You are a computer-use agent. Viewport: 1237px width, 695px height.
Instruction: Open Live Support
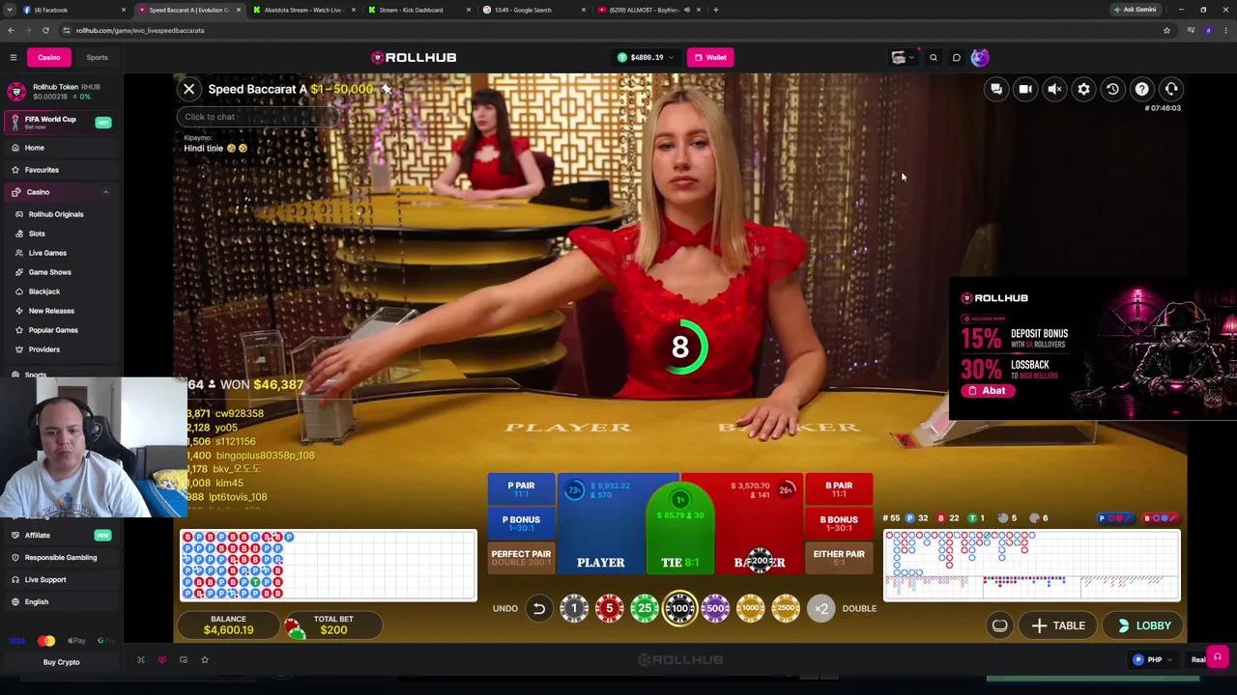[x=61, y=579]
